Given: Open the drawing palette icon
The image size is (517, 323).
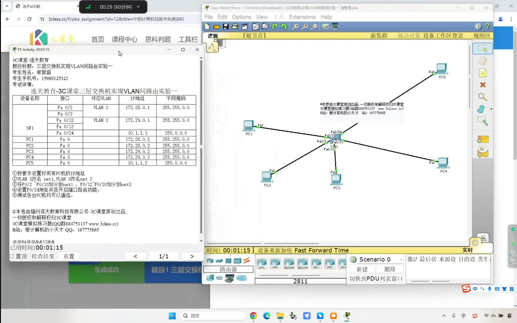Looking at the screenshot, I should click(x=325, y=27).
